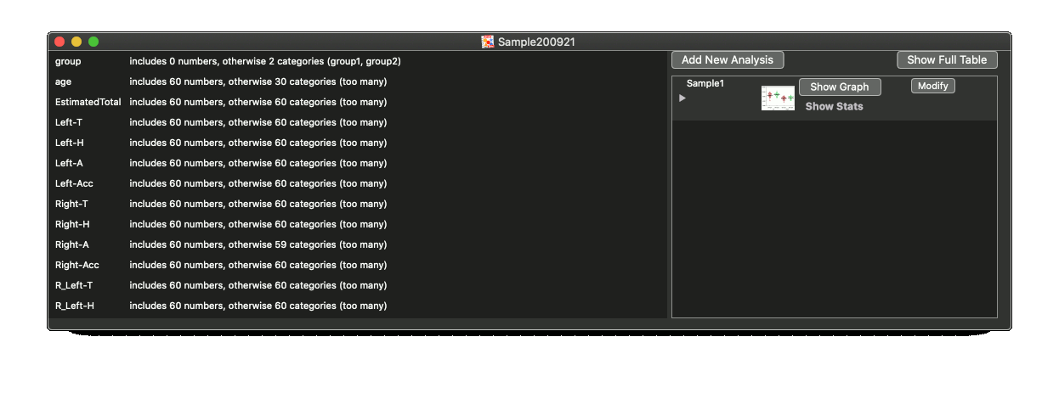1059x393 pixels.
Task: Click Show Graph for Sample1
Action: 840,87
